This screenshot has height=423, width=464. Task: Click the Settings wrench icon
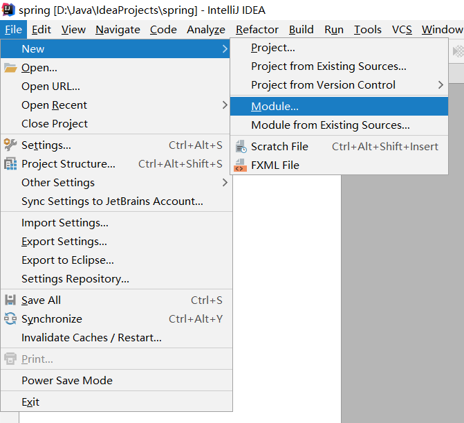10,145
